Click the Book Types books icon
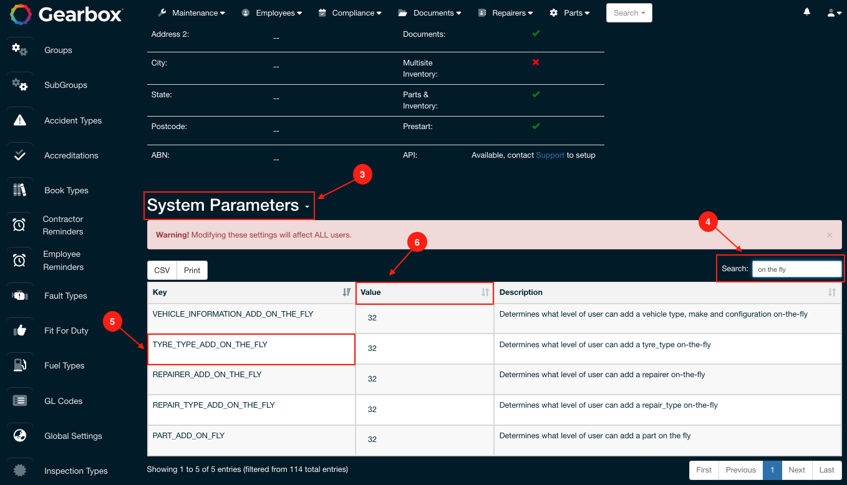Image resolution: width=847 pixels, height=485 pixels. pyautogui.click(x=20, y=190)
